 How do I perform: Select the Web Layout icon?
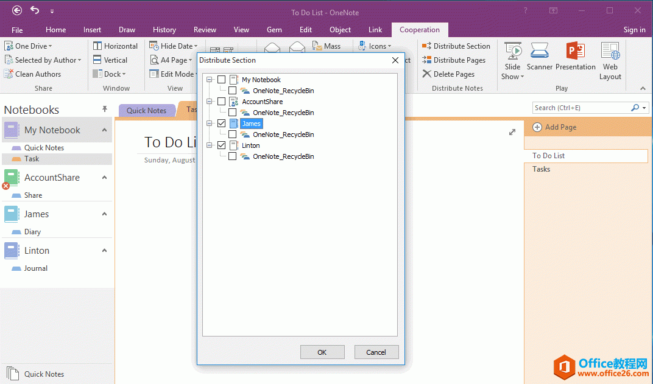(x=610, y=58)
